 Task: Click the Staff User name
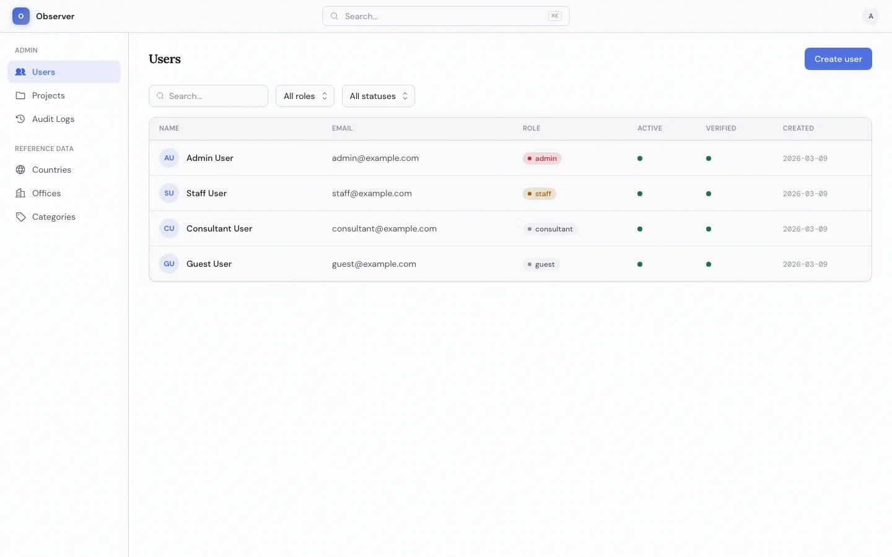tap(206, 193)
